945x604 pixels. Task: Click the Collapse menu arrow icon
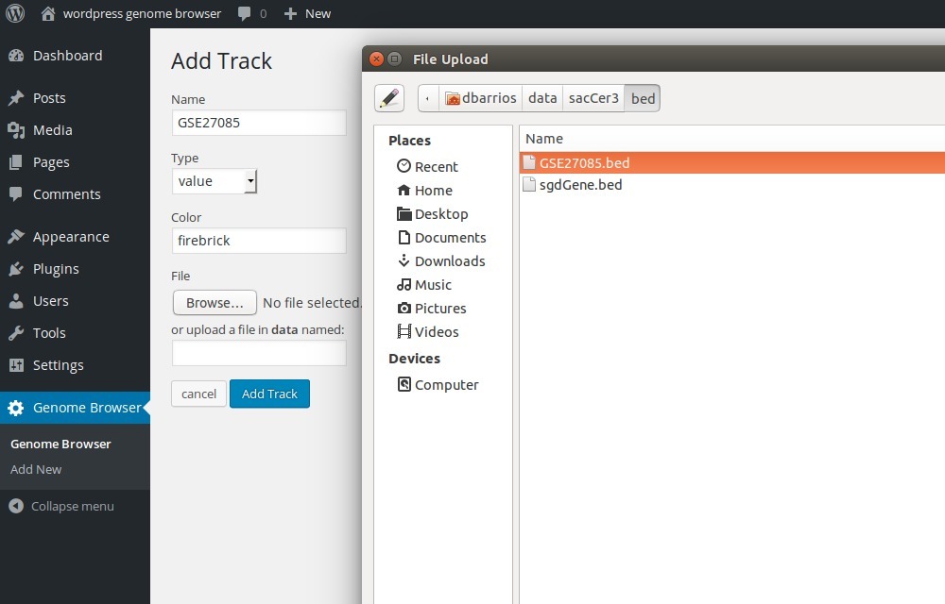(16, 506)
